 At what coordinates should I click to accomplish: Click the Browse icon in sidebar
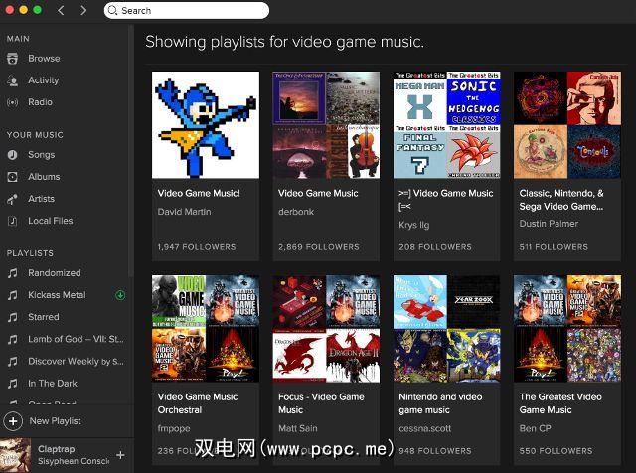[x=13, y=59]
